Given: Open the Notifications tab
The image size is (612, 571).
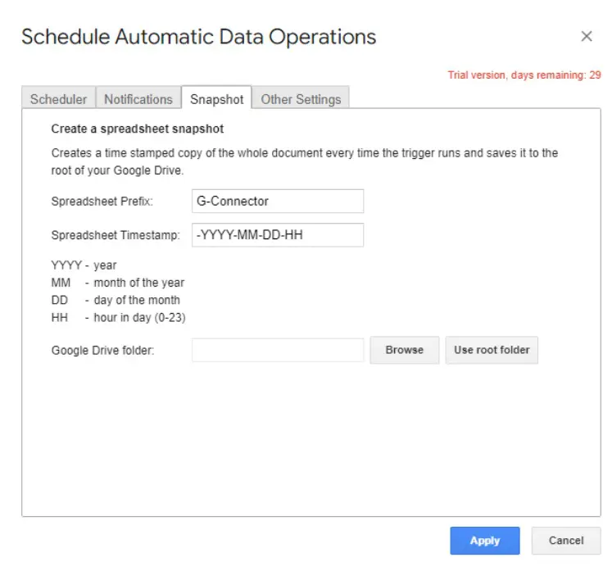Looking at the screenshot, I should point(138,99).
